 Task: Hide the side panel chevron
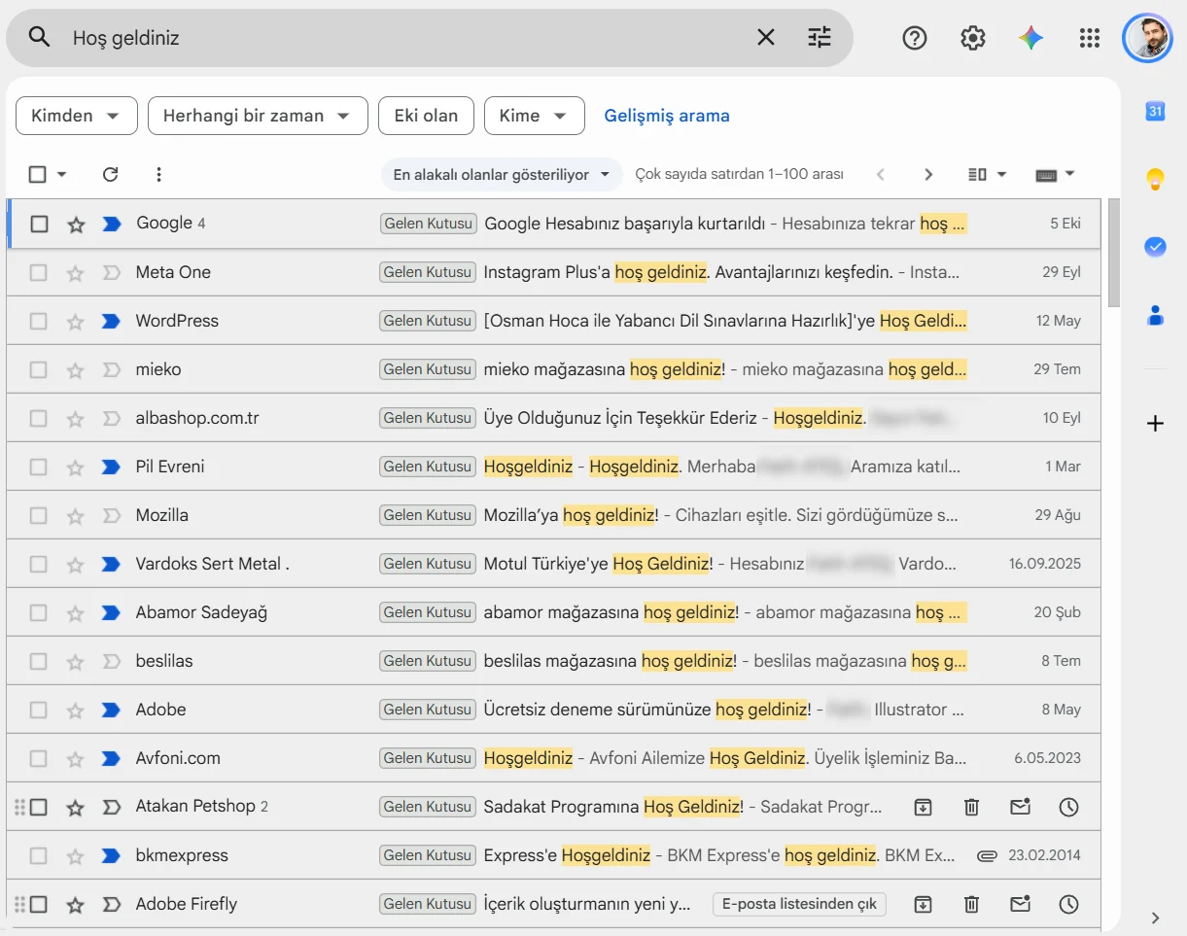click(1155, 918)
